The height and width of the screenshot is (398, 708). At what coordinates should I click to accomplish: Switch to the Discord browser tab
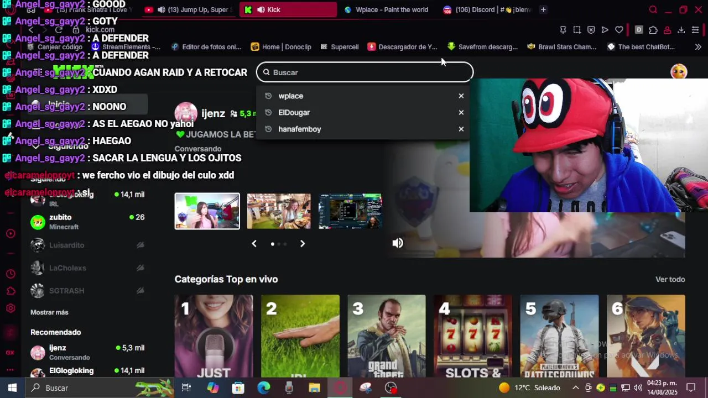[486, 9]
